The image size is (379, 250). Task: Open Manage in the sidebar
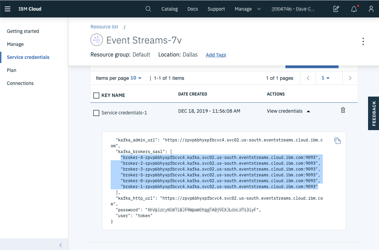(15, 44)
